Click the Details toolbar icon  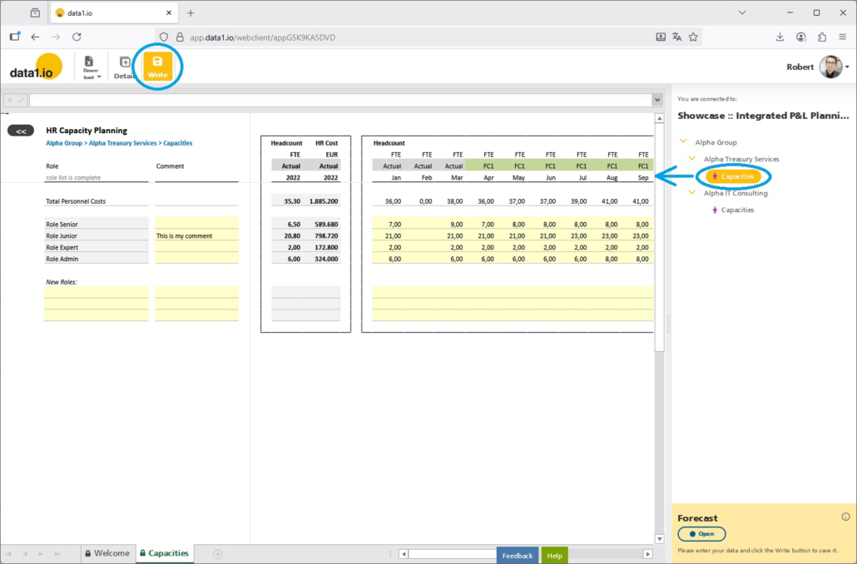[x=125, y=67]
